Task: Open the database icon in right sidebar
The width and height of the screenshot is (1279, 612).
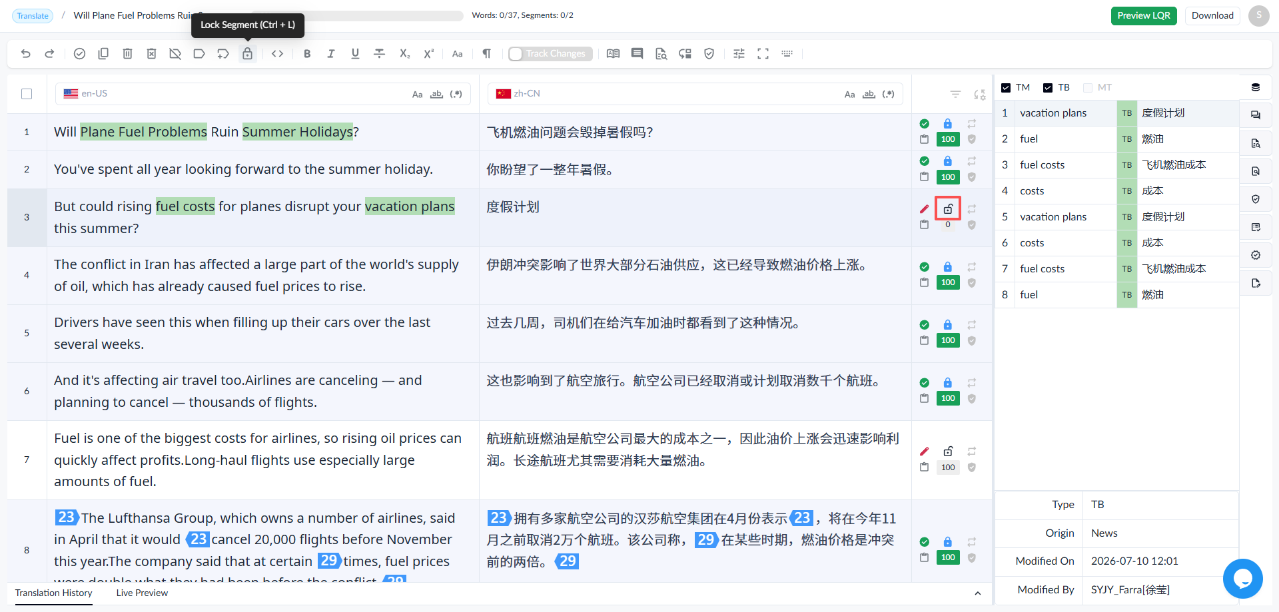Action: pos(1256,87)
